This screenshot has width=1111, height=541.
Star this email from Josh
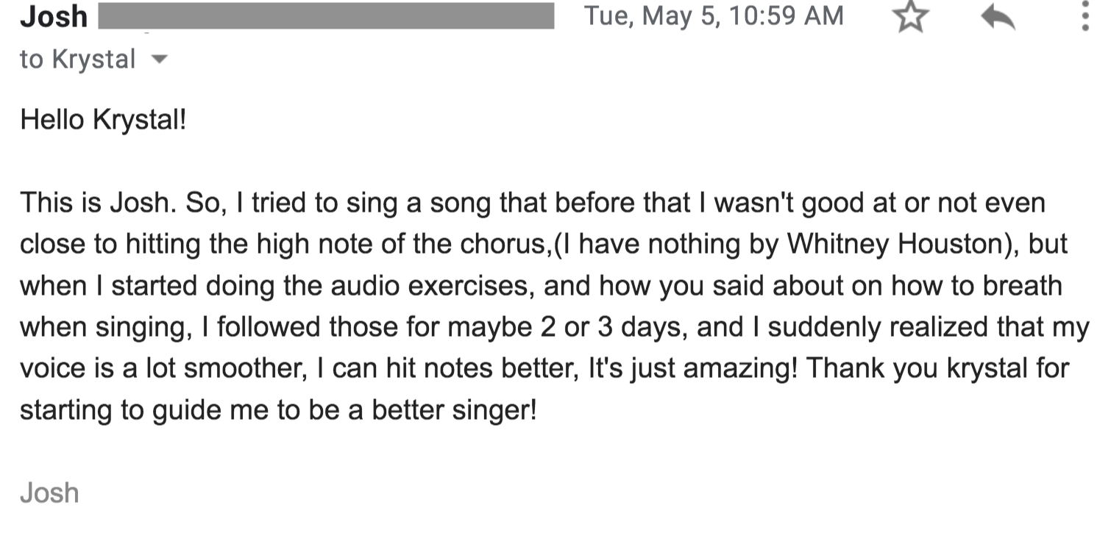[911, 17]
